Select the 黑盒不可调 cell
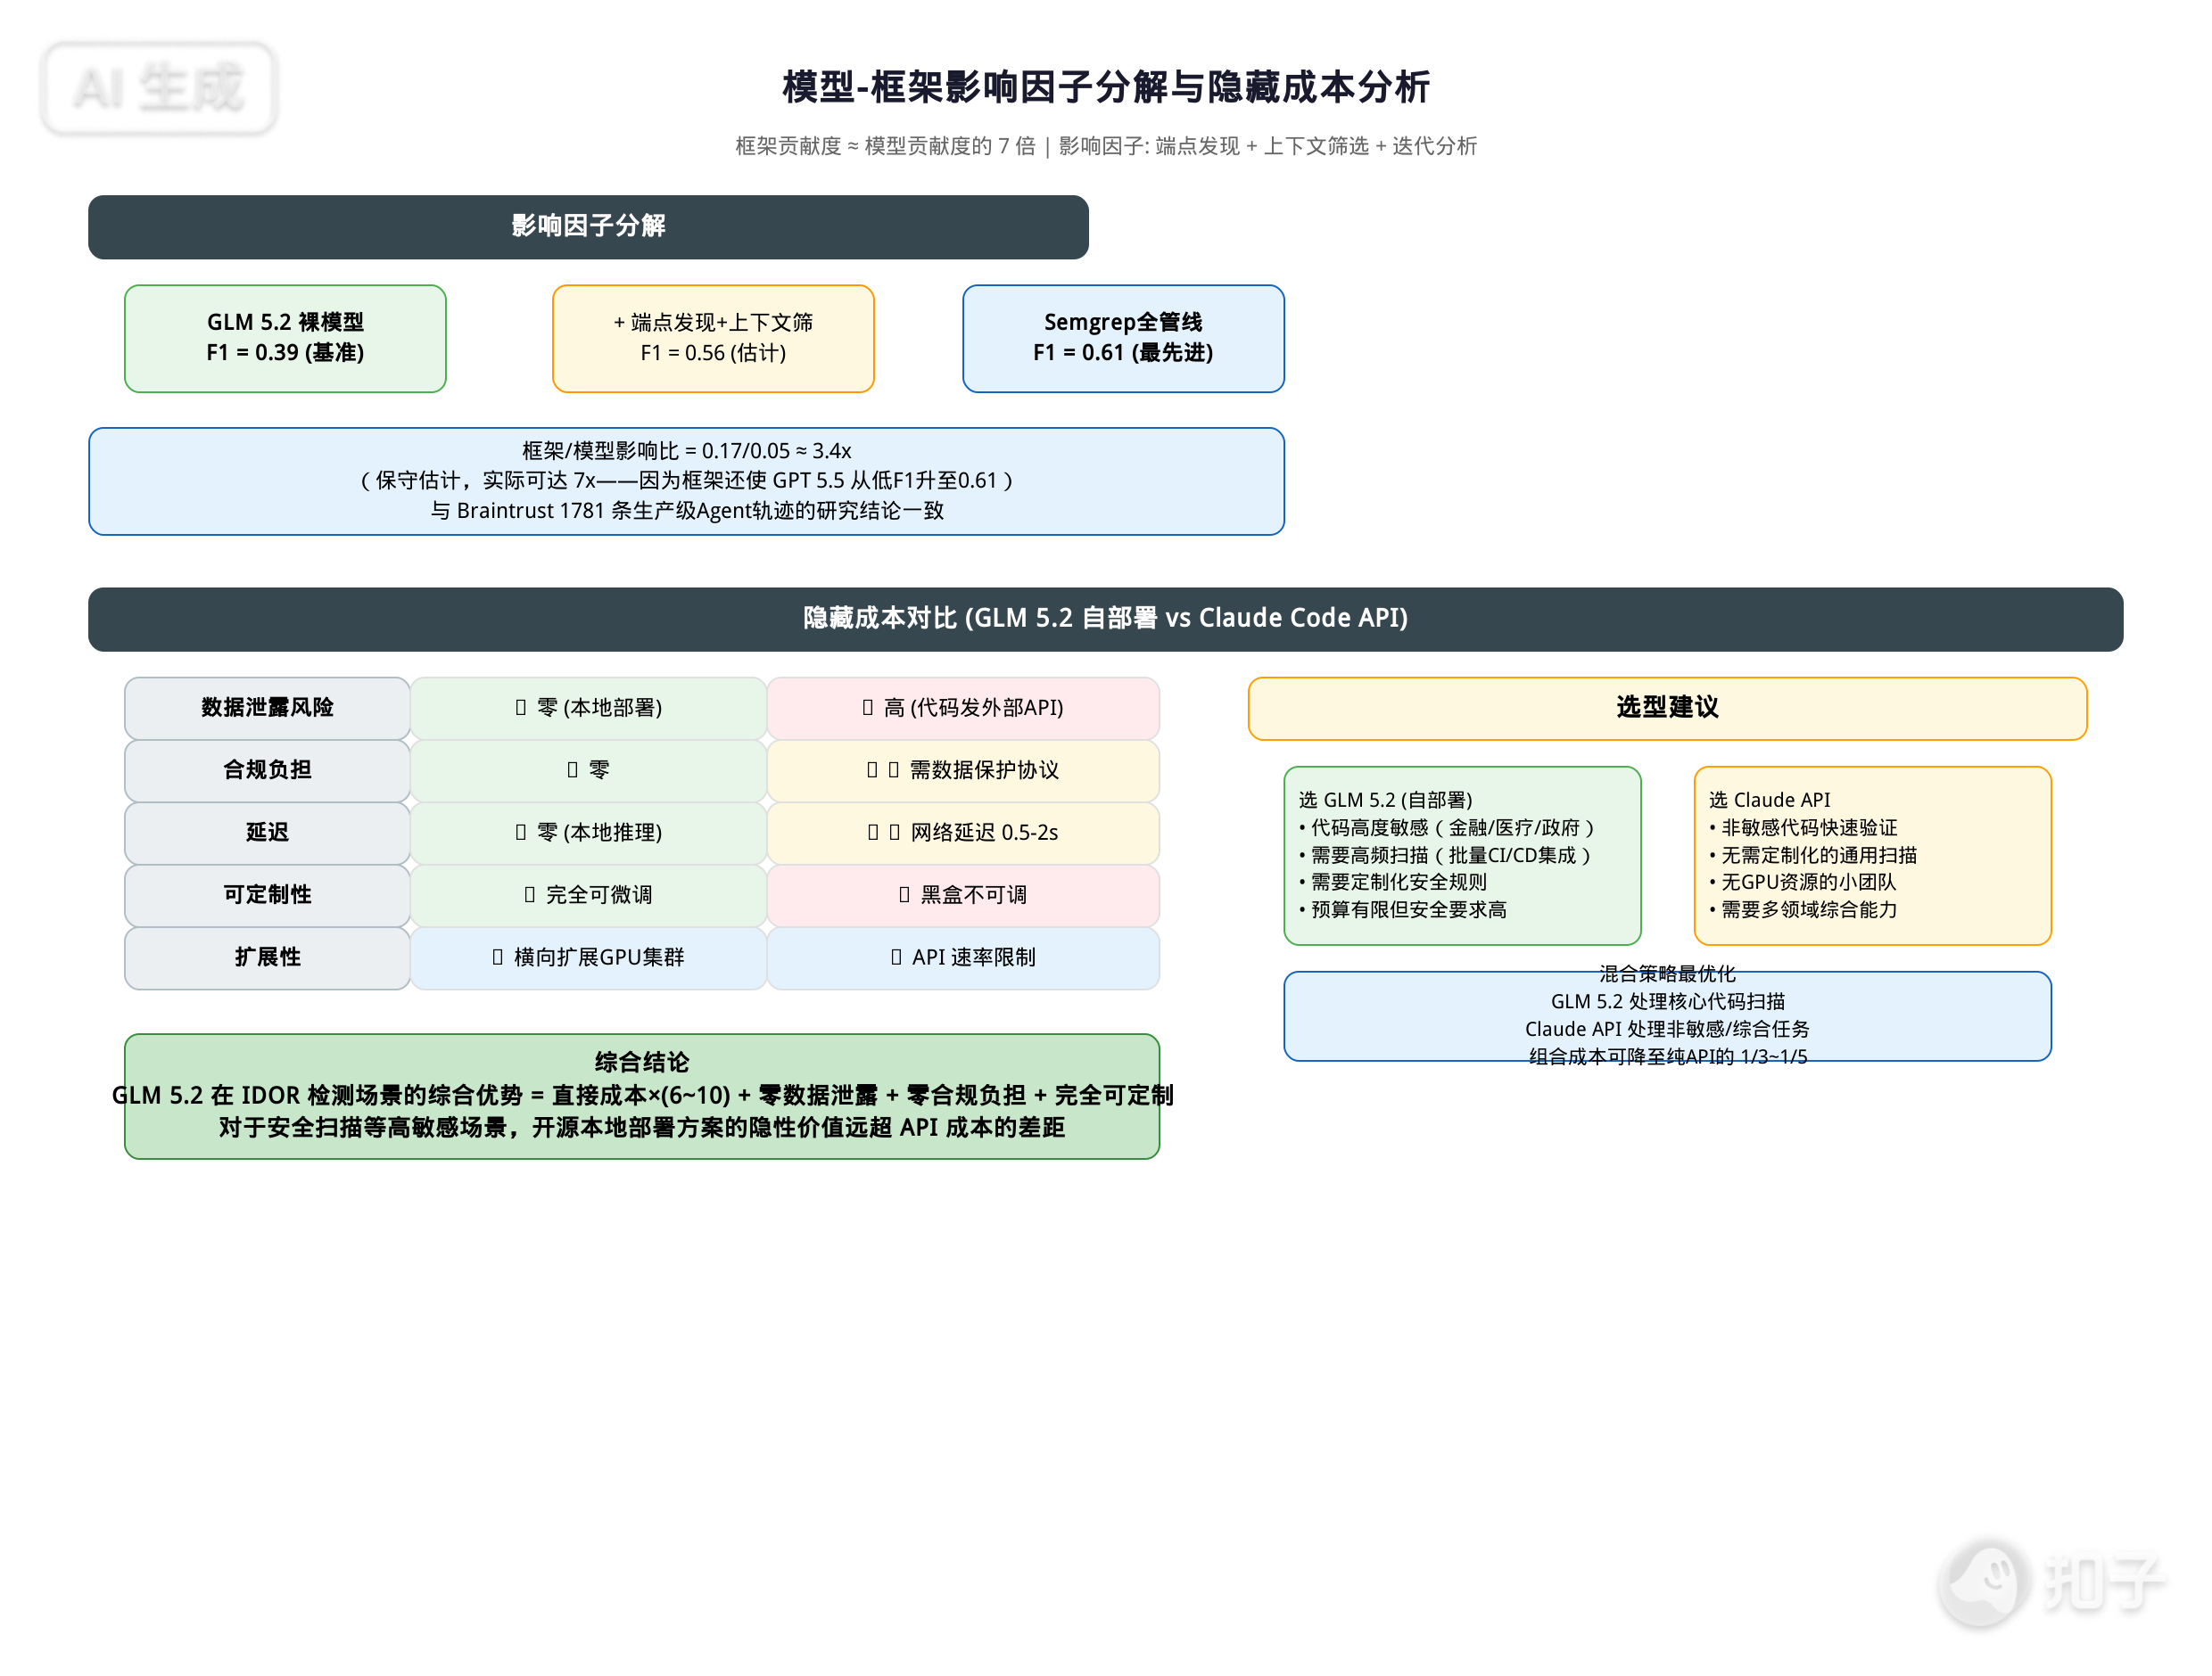Image resolution: width=2212 pixels, height=1676 pixels. click(963, 894)
